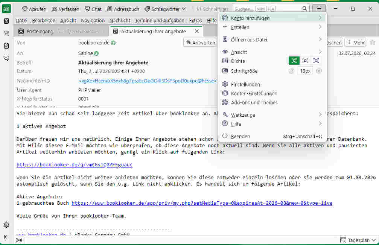379x245 pixels.
Task: Click the booklooker.de sender contact icon
Action: 113,43
